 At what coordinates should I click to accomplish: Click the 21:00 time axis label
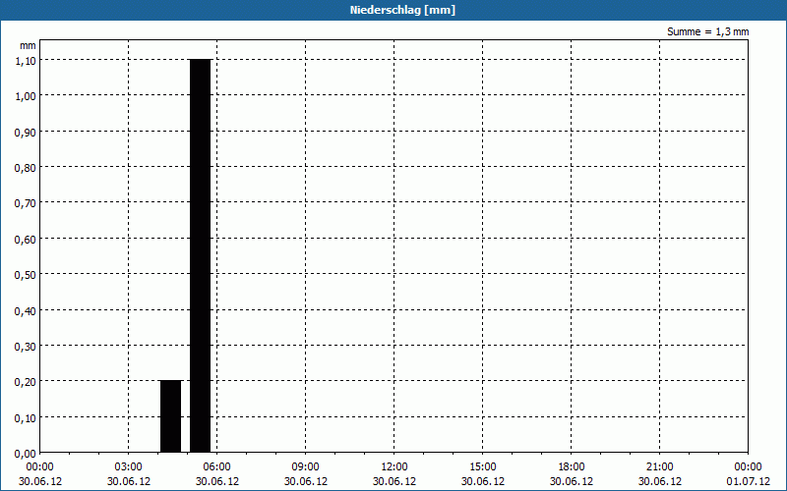659,467
